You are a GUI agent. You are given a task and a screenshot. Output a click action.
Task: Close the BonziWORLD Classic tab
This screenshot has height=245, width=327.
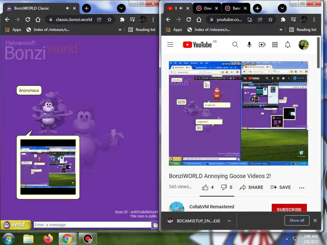pos(74,8)
